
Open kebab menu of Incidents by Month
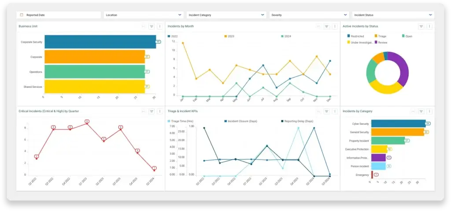tap(335, 26)
